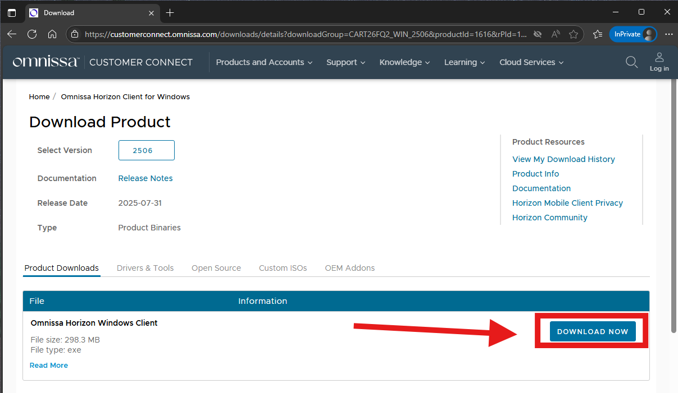Switch to the Drivers & Tools tab
678x393 pixels.
(145, 268)
